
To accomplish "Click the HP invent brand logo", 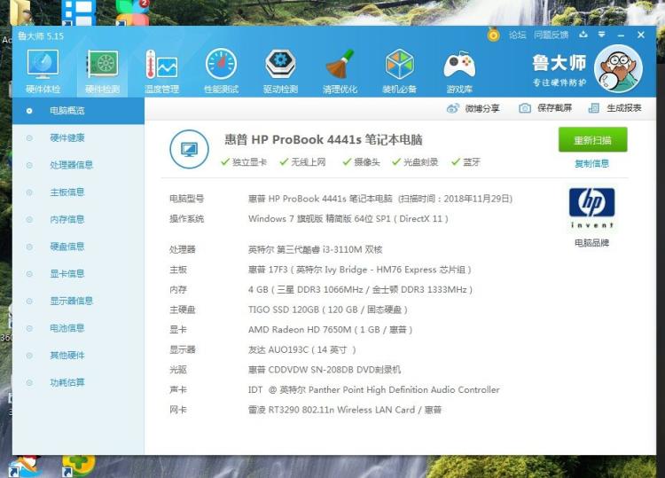I will coord(591,208).
